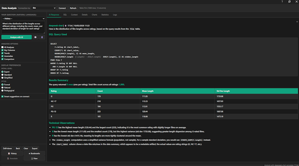Click the Clear button
This screenshot has height=166, width=299.
pyautogui.click(x=26, y=148)
